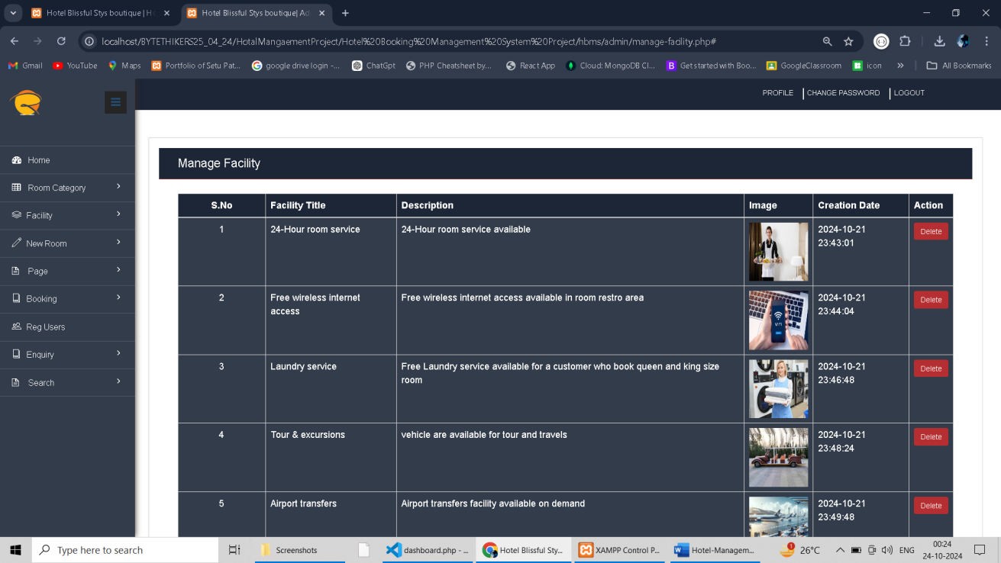
Task: Click the Booking icon in the sidebar
Action: (x=16, y=298)
